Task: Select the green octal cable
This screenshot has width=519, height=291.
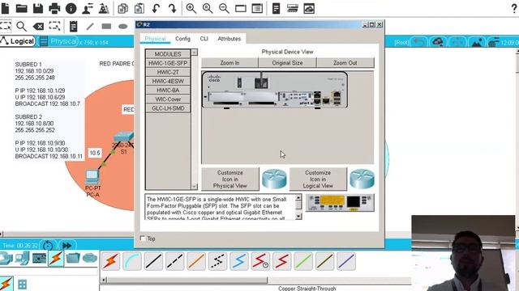Action: coord(303,261)
